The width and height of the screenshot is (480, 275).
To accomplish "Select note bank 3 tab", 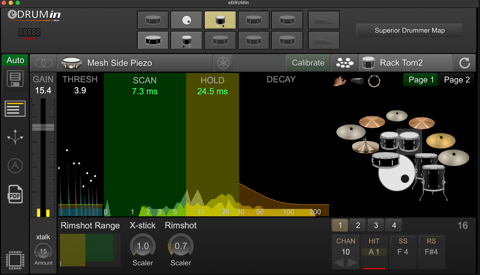I will 376,226.
